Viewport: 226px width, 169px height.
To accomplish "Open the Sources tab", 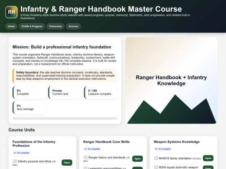I will click(x=73, y=26).
